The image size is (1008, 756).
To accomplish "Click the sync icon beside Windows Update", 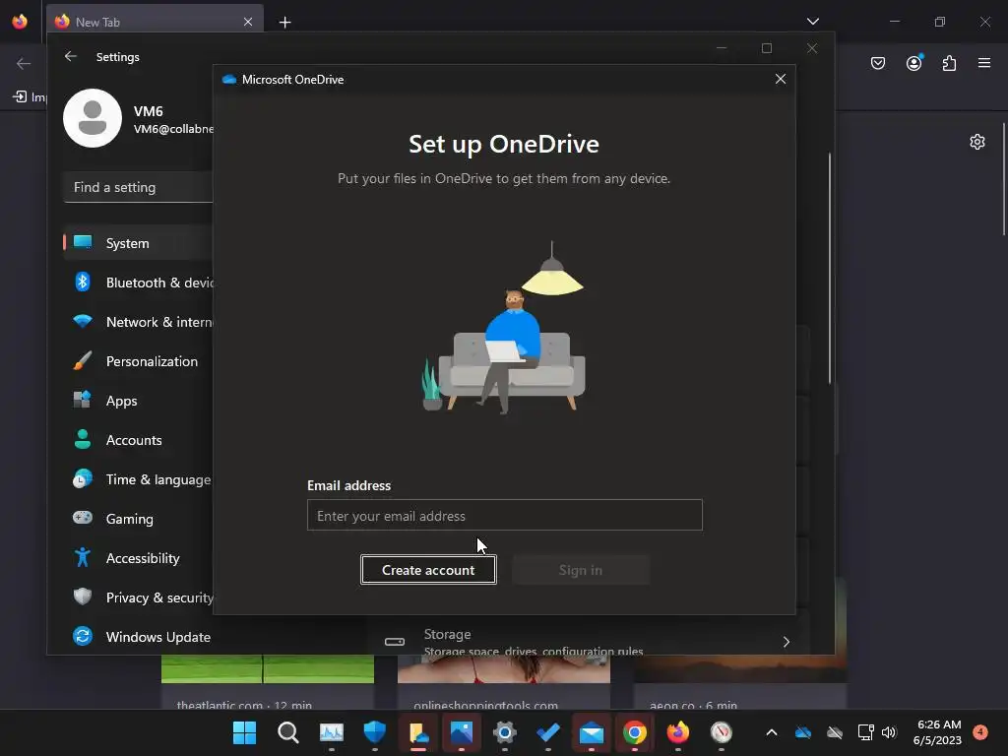I will 83,636.
